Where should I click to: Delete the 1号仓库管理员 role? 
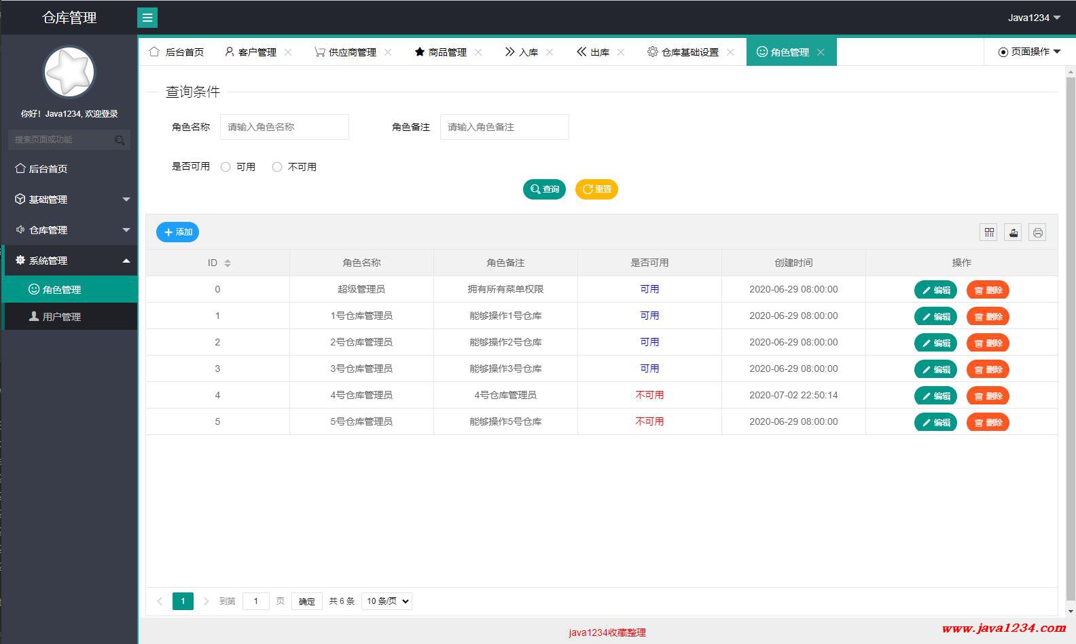[x=988, y=316]
